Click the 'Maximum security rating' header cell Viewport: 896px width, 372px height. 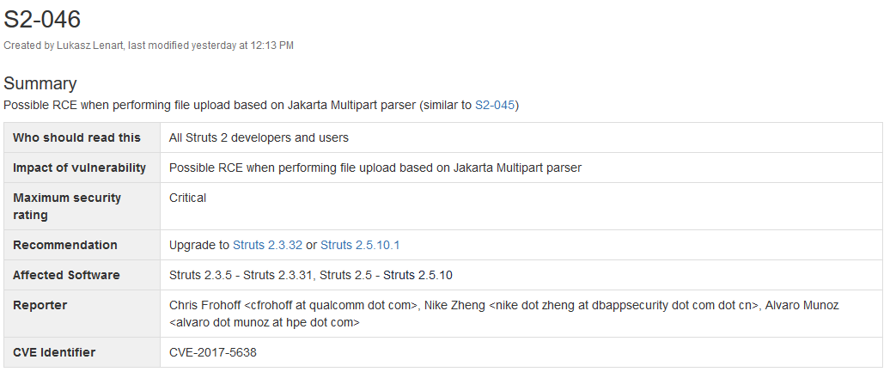click(68, 206)
